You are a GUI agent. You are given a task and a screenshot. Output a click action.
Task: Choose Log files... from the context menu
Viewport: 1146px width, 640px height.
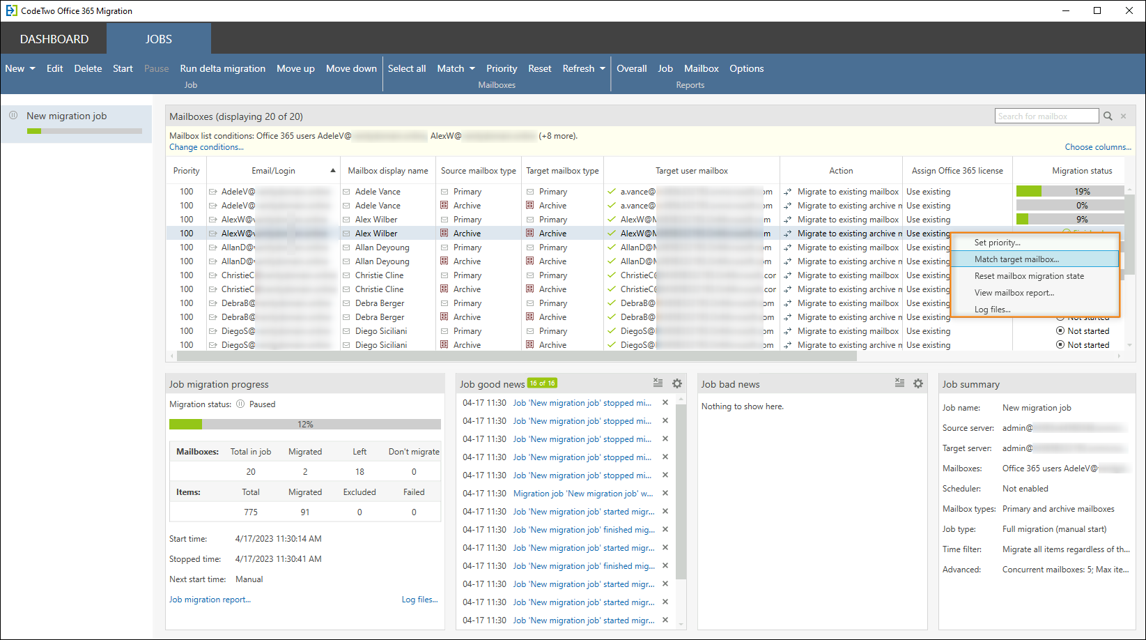point(1035,310)
